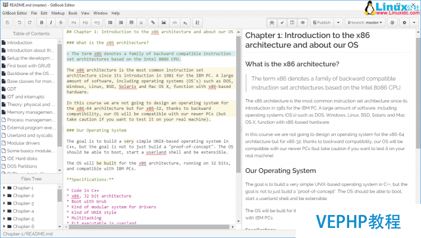Expand the Chapter-6 folder
This screenshot has height=238, width=421.
[x=4, y=226]
